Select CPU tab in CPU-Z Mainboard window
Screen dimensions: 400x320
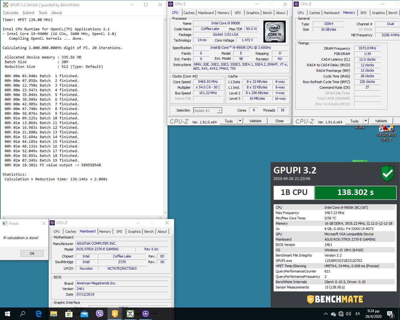pyautogui.click(x=57, y=232)
